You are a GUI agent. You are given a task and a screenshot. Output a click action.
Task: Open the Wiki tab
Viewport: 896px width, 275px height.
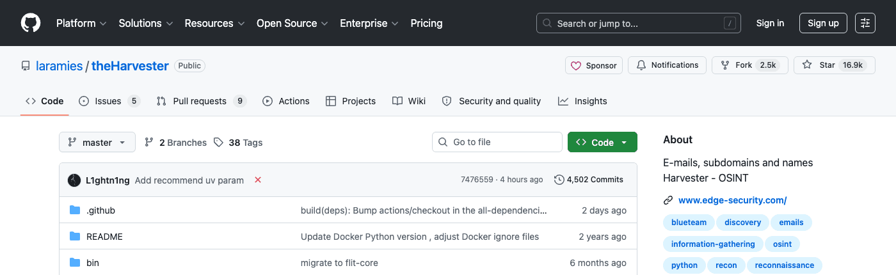(409, 101)
